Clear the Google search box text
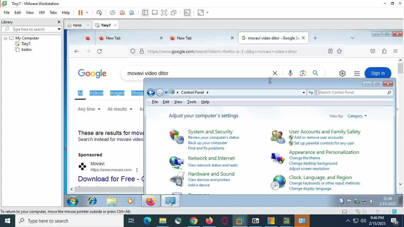Viewport: 404px width, 227px height. click(275, 73)
